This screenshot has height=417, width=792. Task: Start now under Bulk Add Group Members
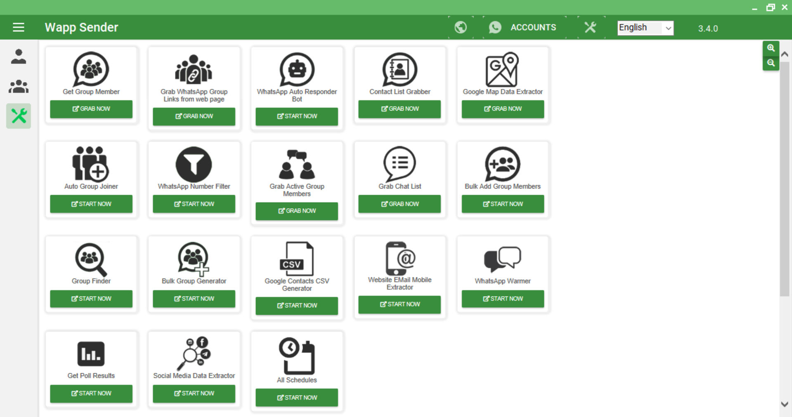(x=503, y=204)
